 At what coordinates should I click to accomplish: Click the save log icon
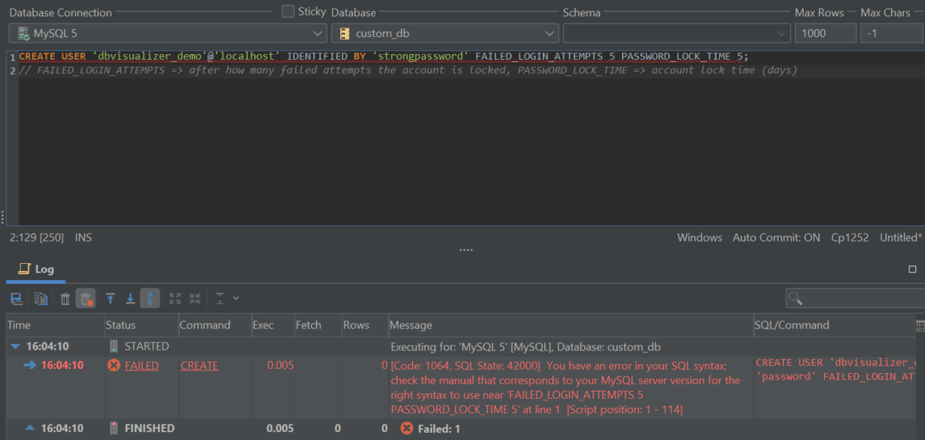16,299
